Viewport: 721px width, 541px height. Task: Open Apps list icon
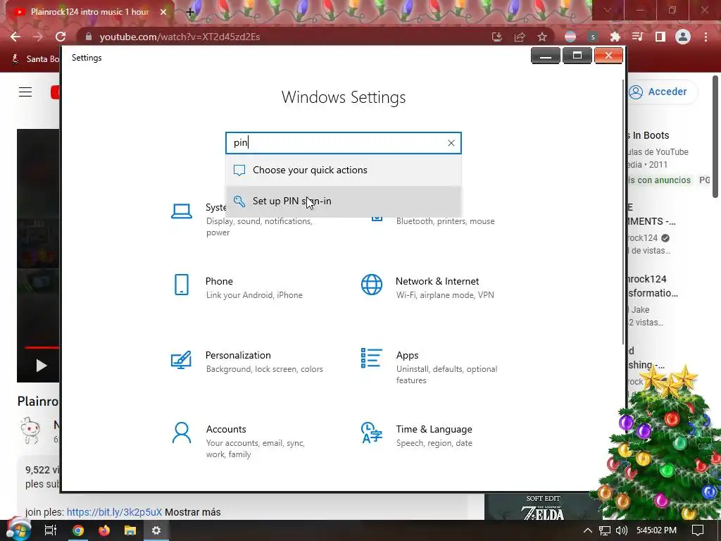tap(372, 358)
